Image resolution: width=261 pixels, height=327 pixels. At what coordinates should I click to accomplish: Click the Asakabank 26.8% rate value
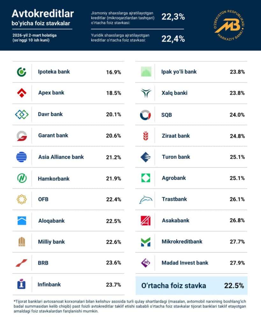[237, 220]
